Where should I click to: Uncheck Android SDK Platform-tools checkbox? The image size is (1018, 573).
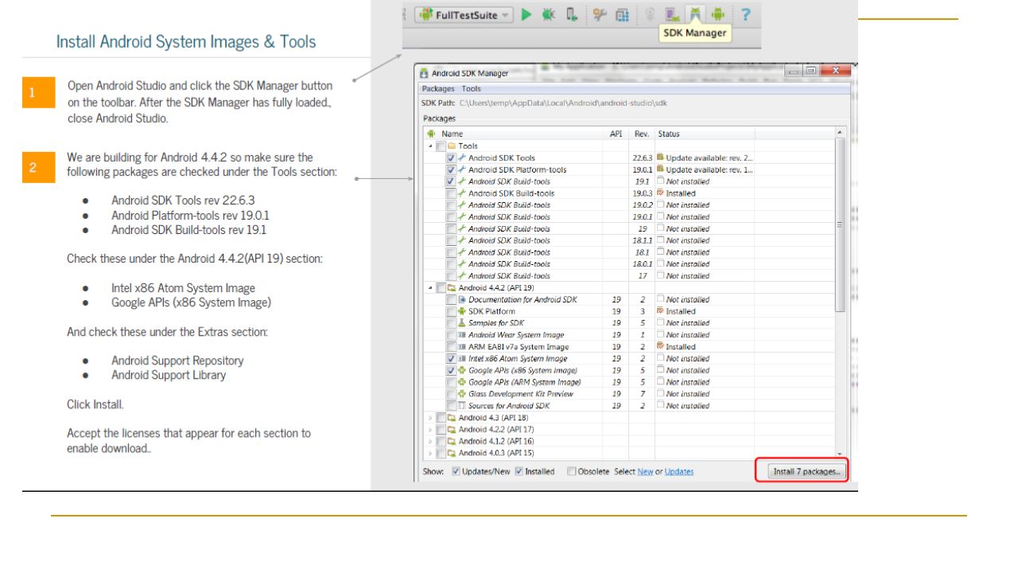452,170
